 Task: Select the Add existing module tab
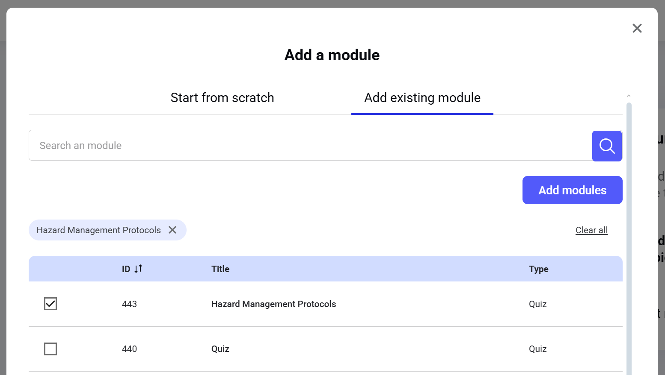pyautogui.click(x=422, y=98)
